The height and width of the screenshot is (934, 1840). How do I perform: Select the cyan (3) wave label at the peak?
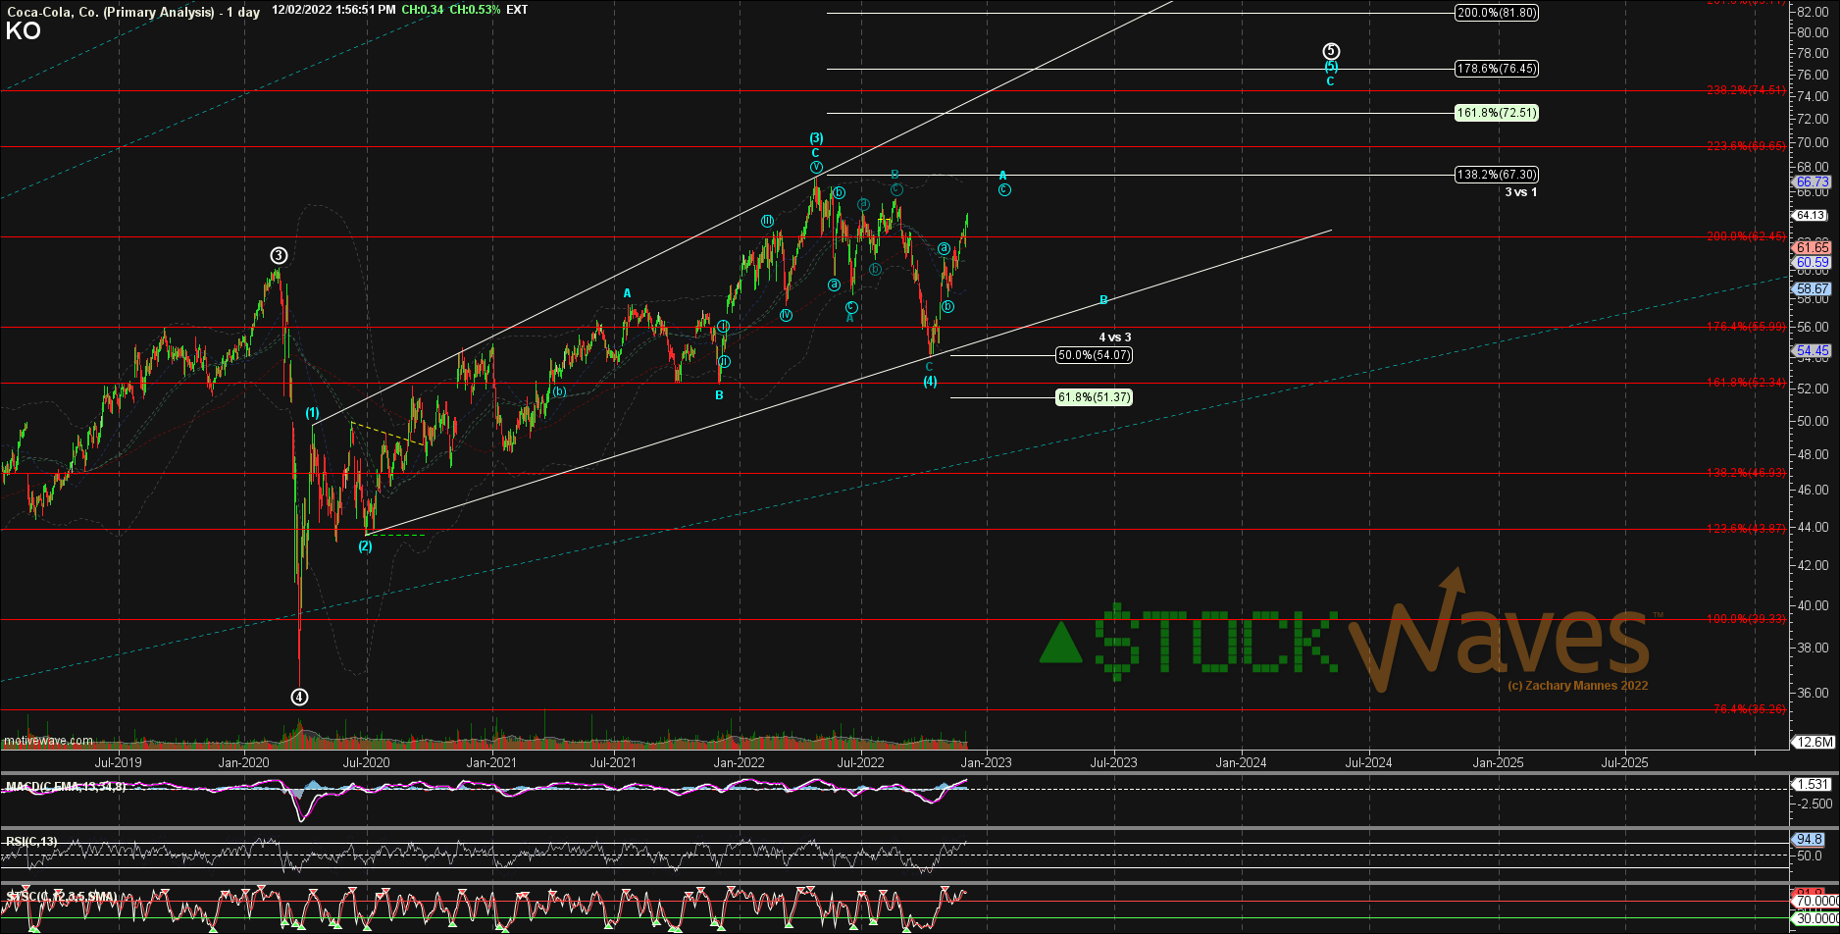tap(816, 138)
